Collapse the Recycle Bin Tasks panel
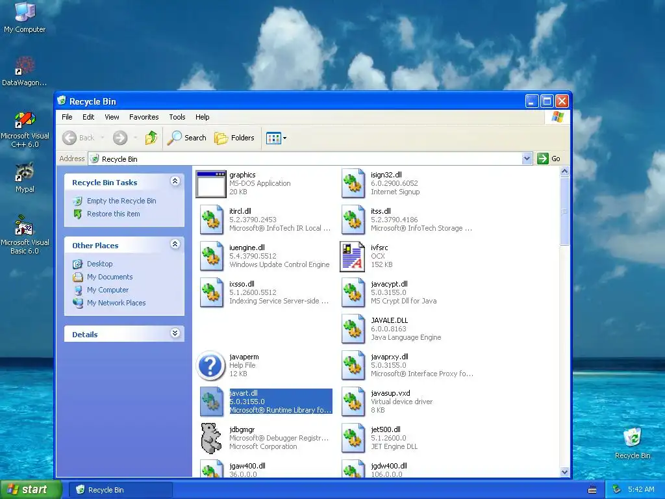The image size is (665, 499). point(175,181)
